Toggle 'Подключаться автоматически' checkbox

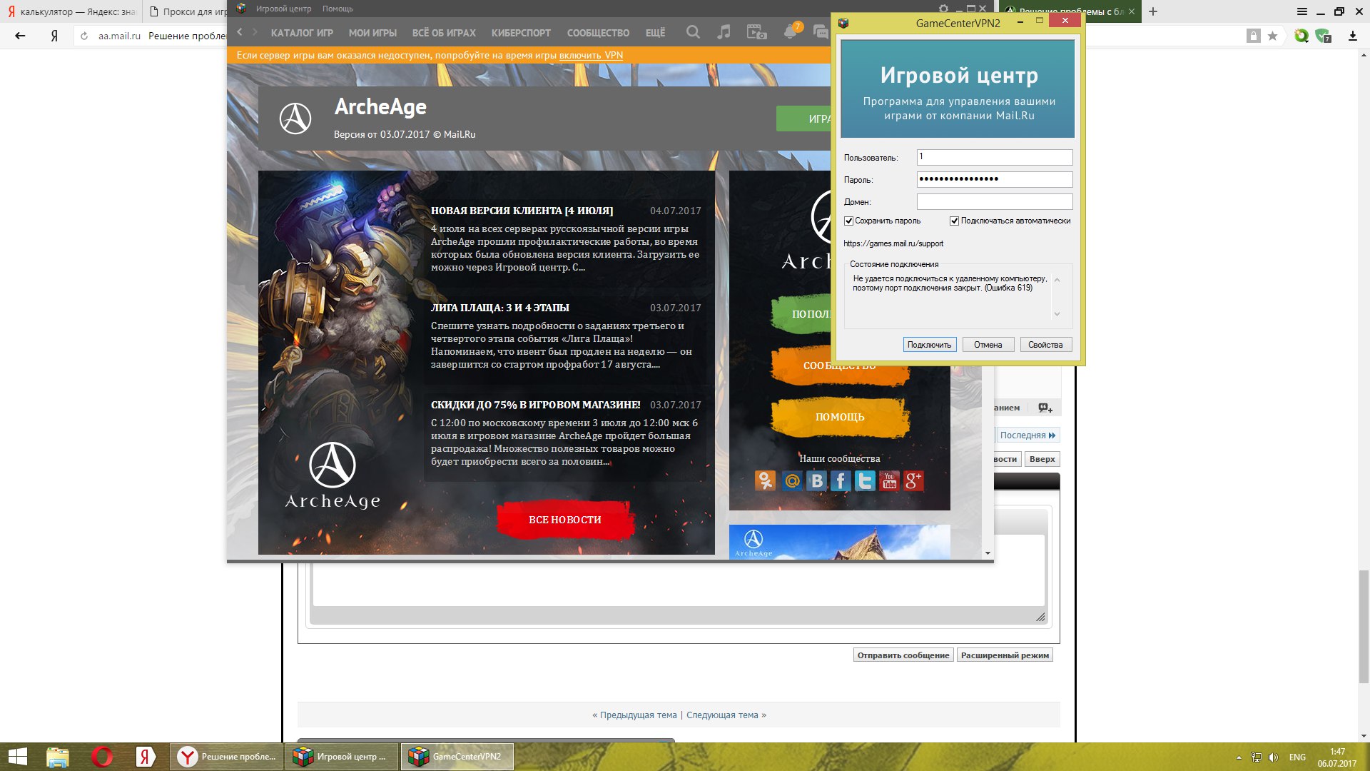[954, 221]
